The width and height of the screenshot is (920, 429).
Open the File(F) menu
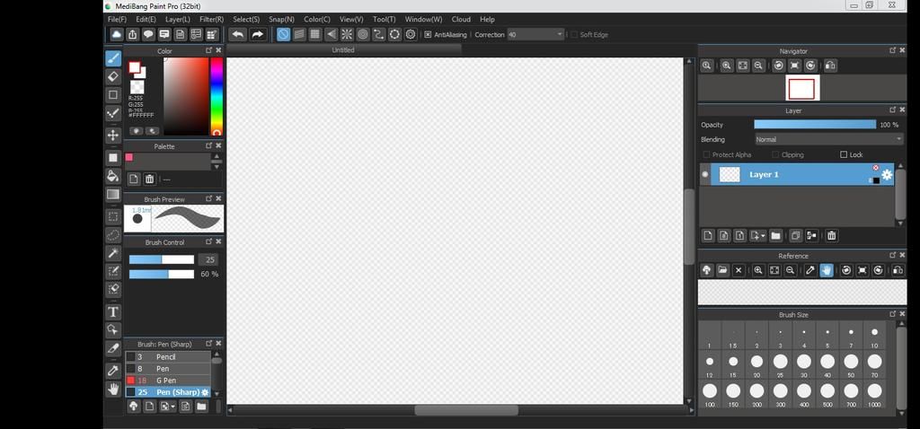(117, 20)
